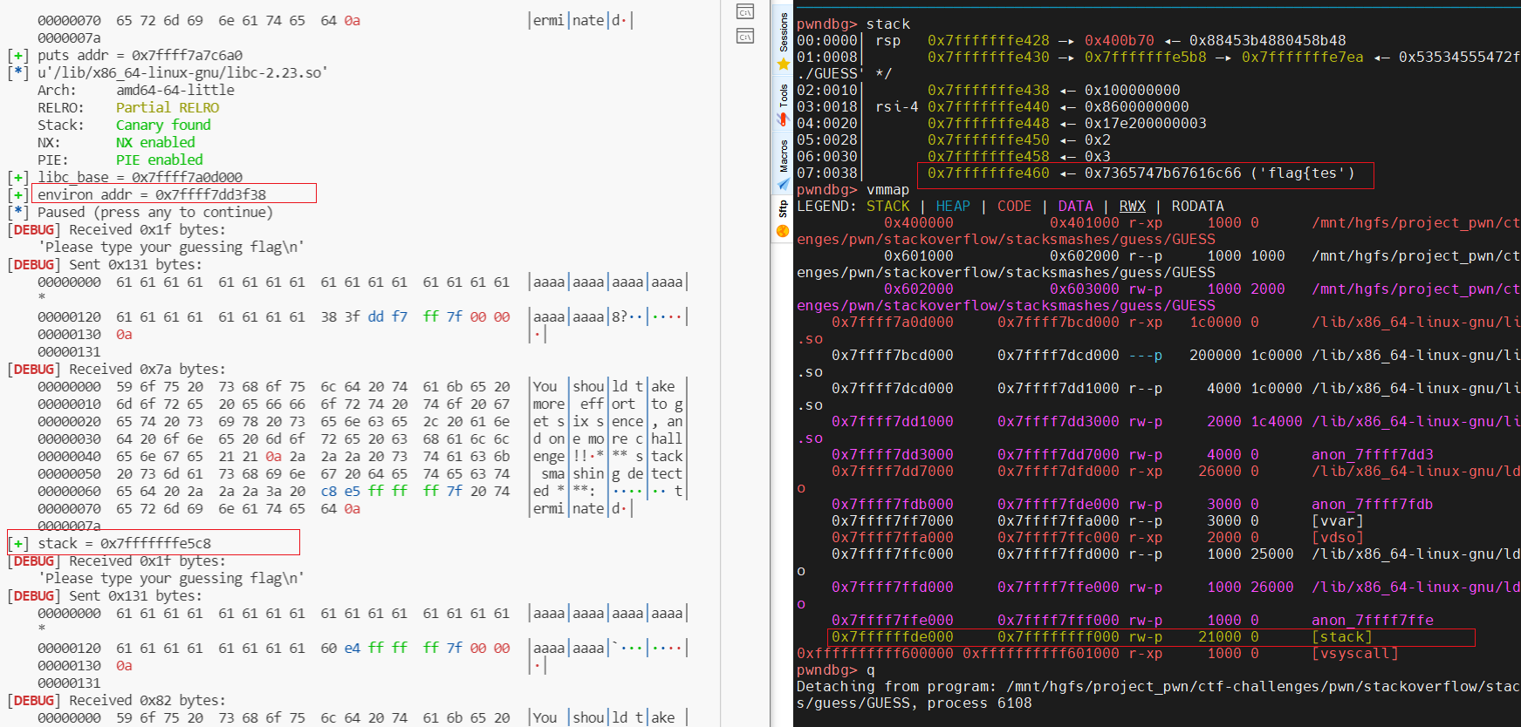The image size is (1521, 727).
Task: Click the 'stack = 0x7fffffffe5c8' line
Action: tap(124, 543)
